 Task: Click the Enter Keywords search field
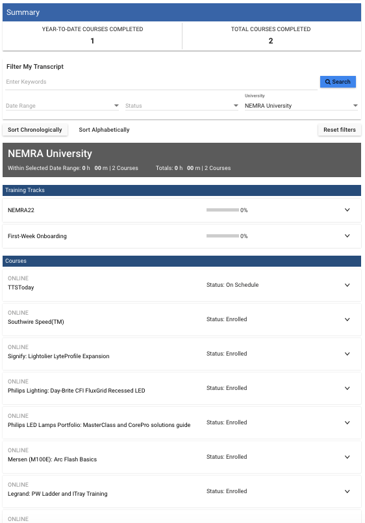[161, 82]
